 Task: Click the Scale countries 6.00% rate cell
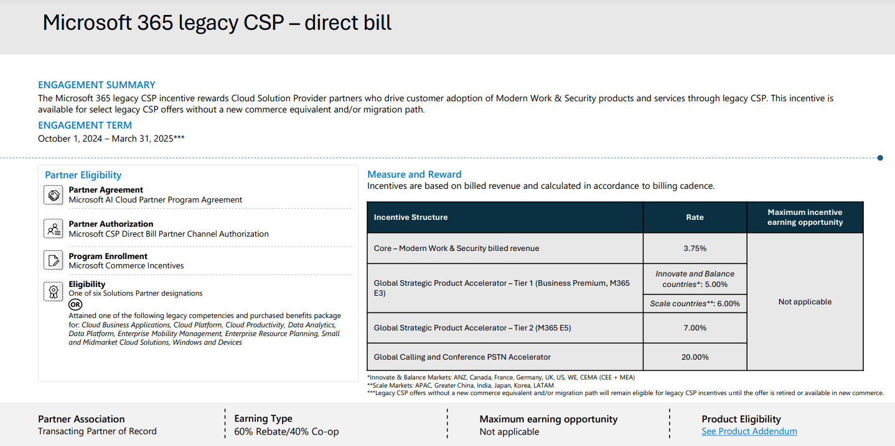(694, 303)
